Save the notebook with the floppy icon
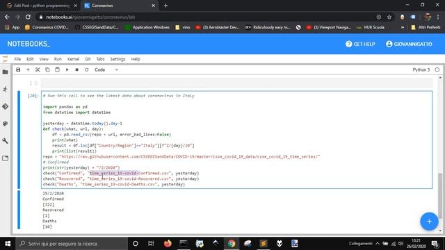The height and width of the screenshot is (250, 445). pyautogui.click(x=18, y=69)
